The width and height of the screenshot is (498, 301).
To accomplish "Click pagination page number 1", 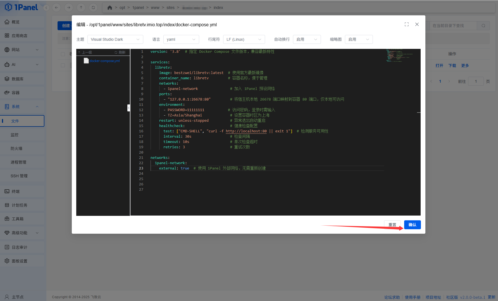I will (x=440, y=82).
